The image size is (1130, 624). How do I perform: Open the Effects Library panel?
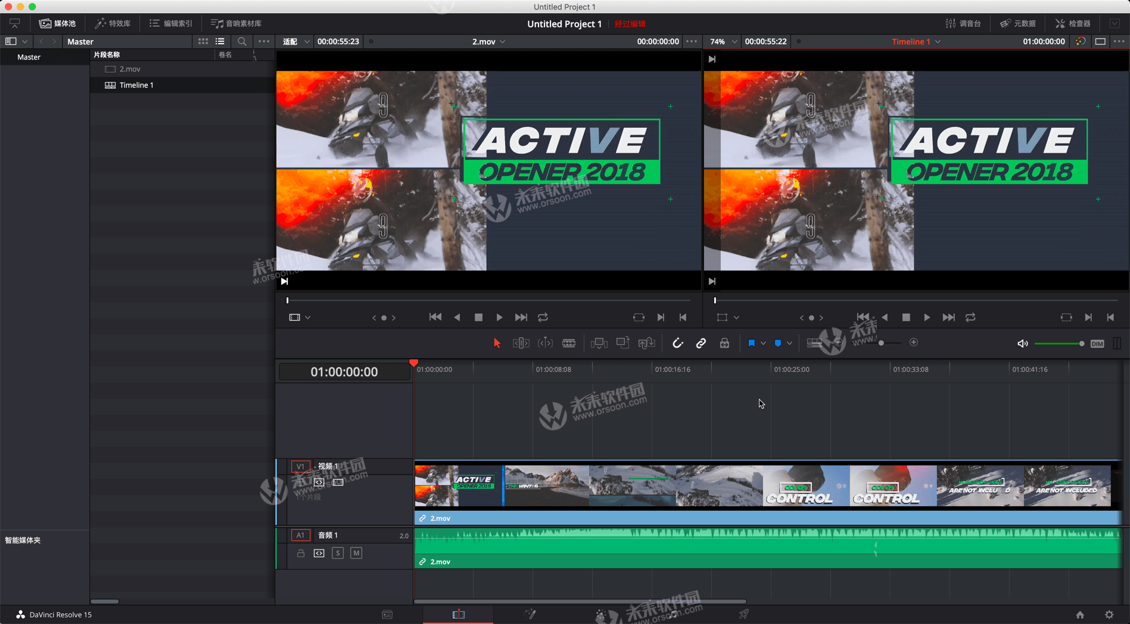[113, 23]
